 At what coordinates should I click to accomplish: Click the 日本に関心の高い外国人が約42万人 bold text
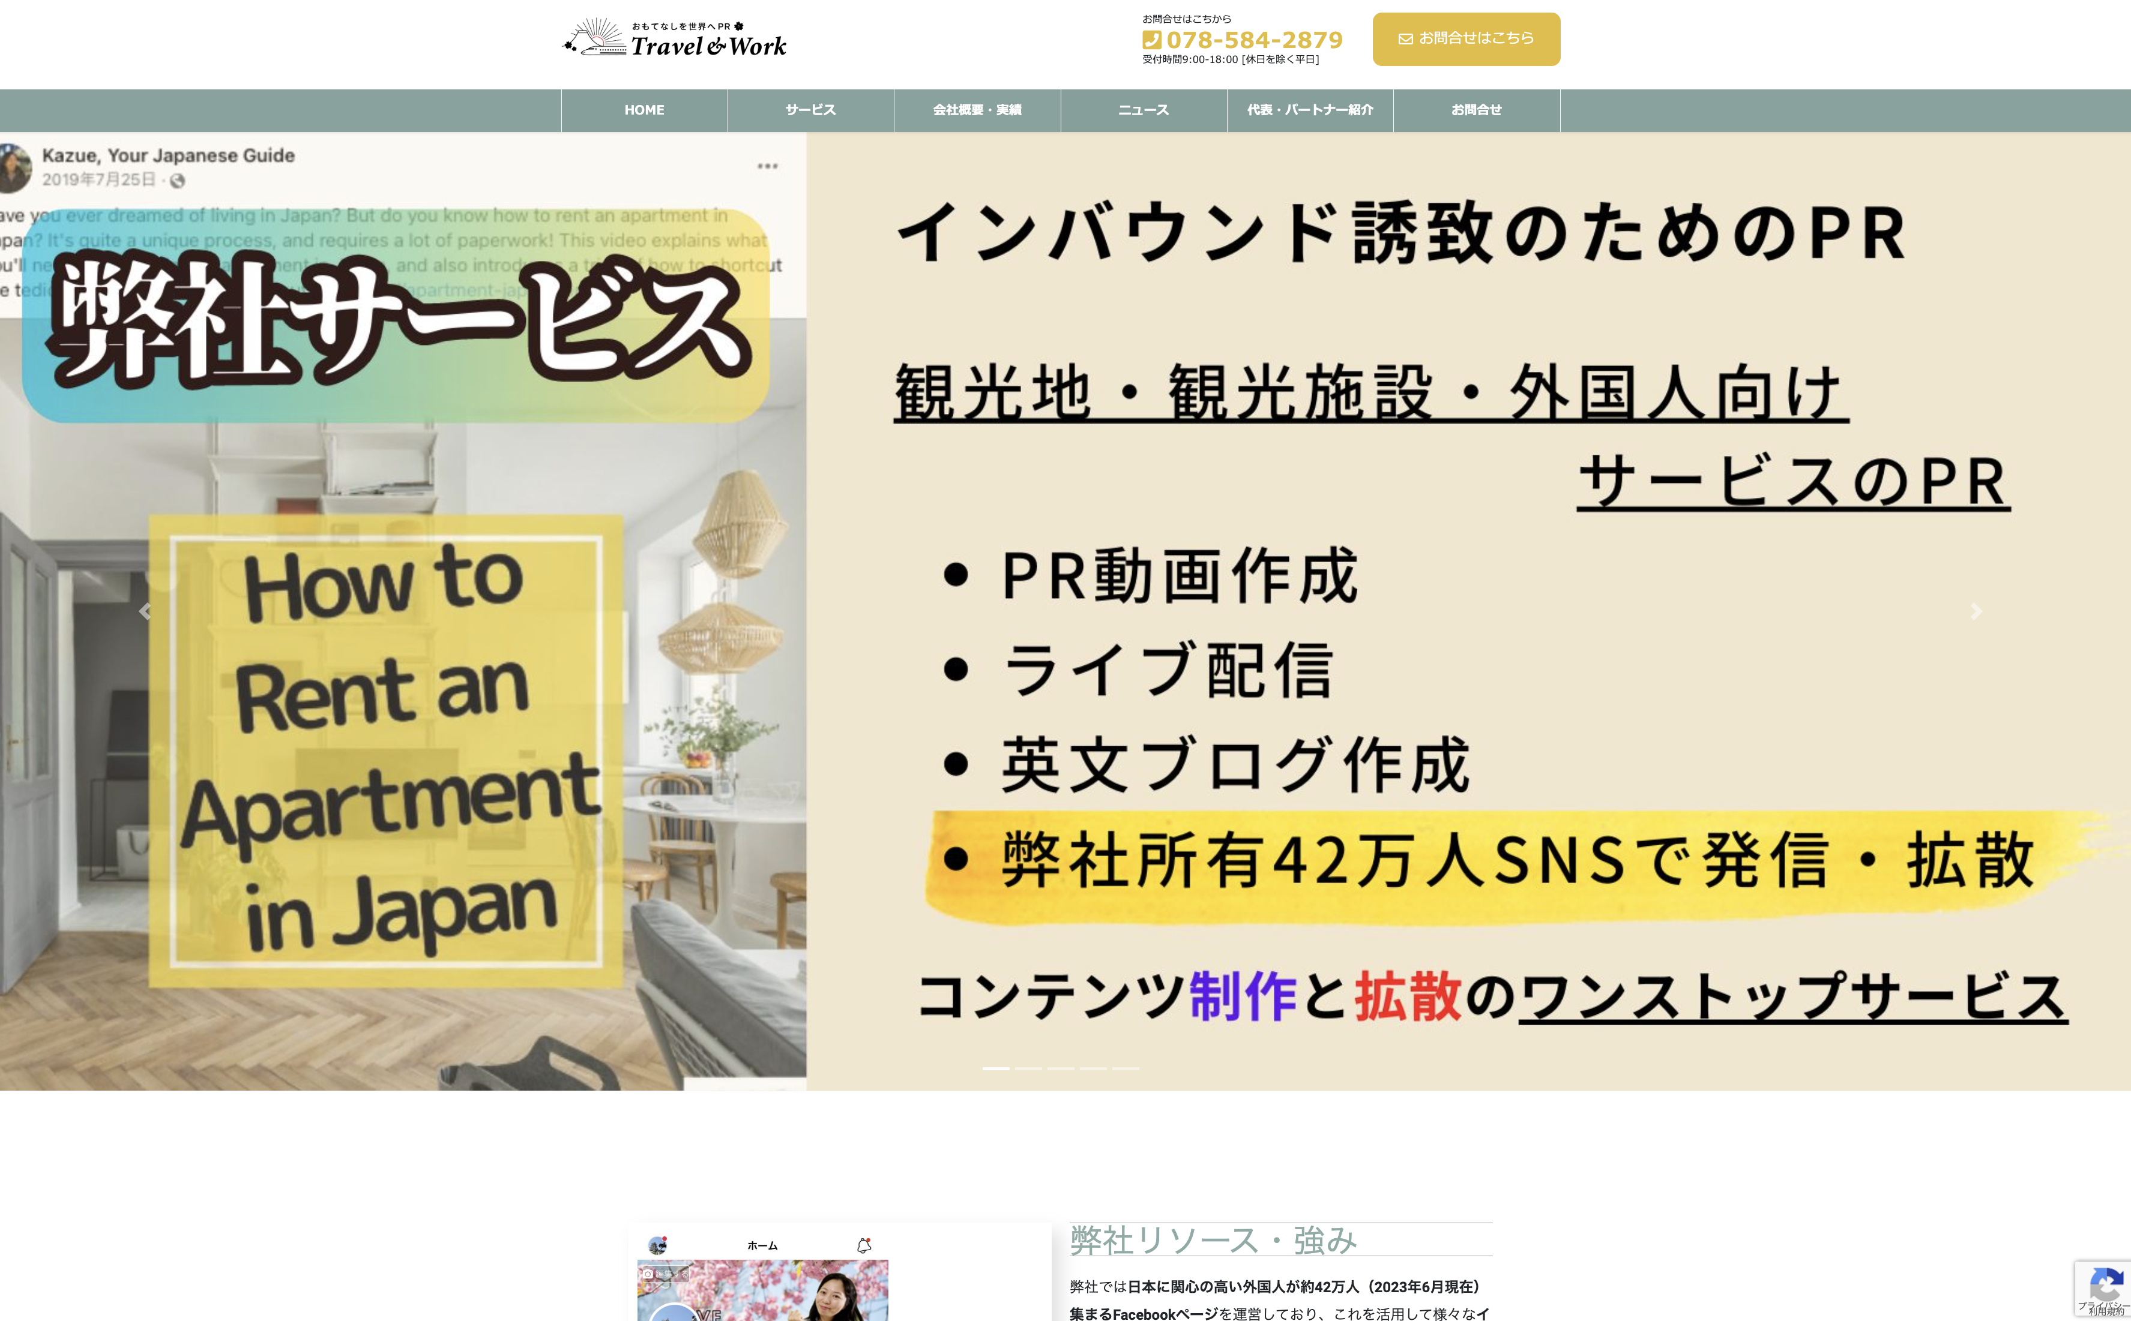[1303, 1287]
